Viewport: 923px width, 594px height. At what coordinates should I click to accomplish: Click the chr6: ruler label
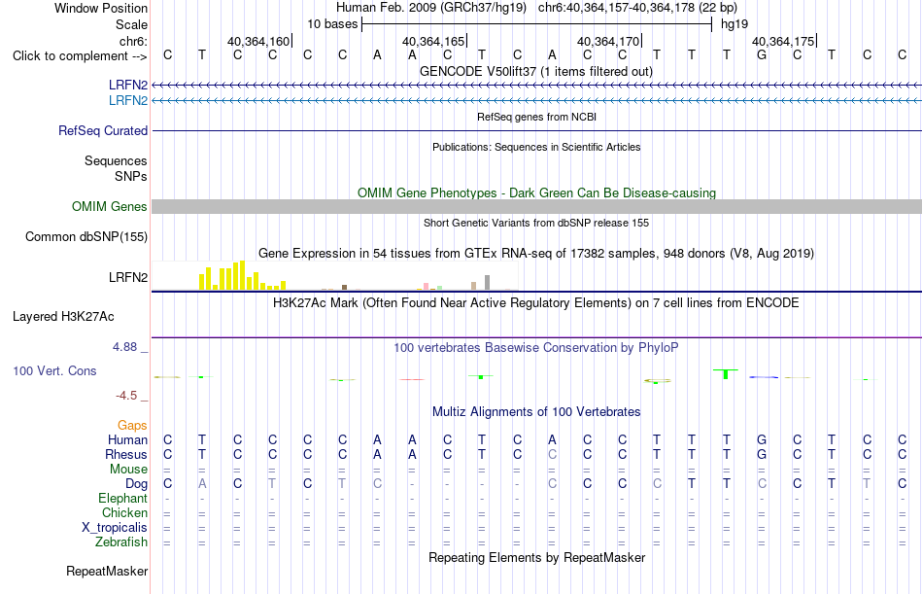coord(133,41)
